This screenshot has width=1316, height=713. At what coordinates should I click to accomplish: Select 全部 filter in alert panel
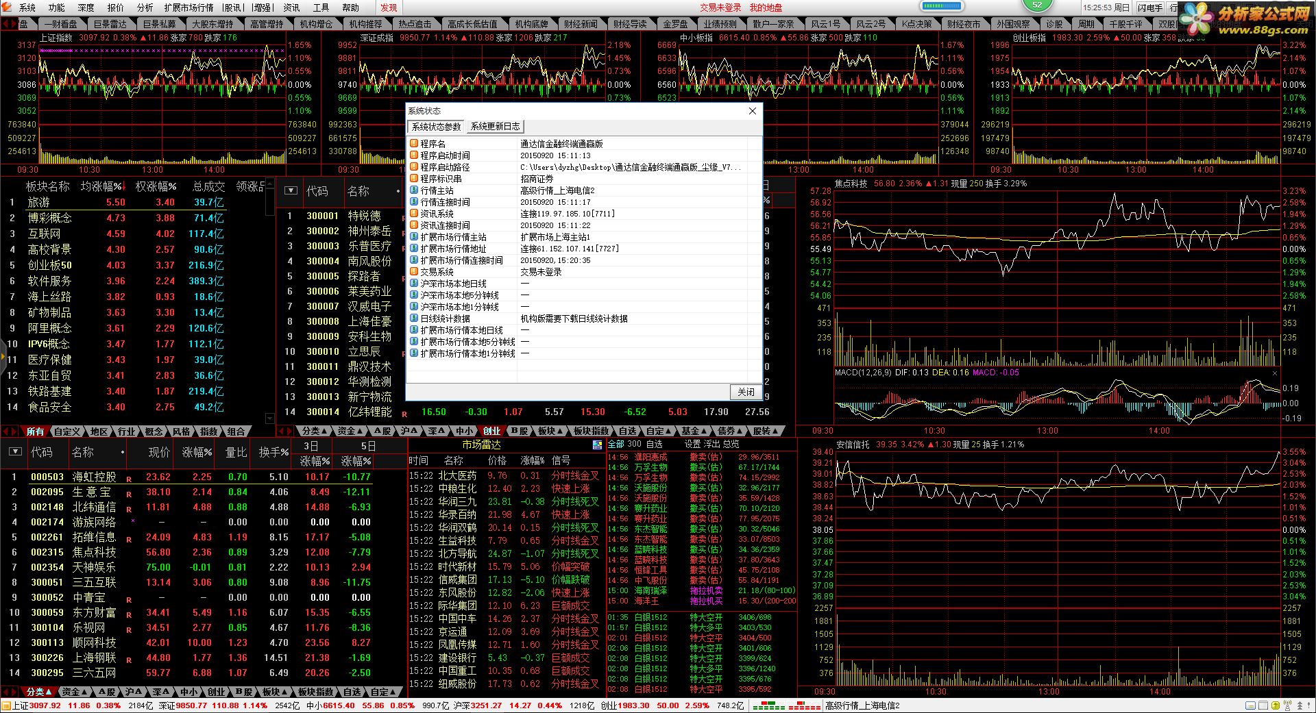[616, 444]
